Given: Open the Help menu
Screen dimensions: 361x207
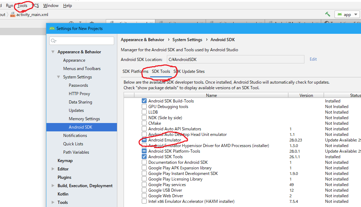Looking at the screenshot, I should pos(67,6).
